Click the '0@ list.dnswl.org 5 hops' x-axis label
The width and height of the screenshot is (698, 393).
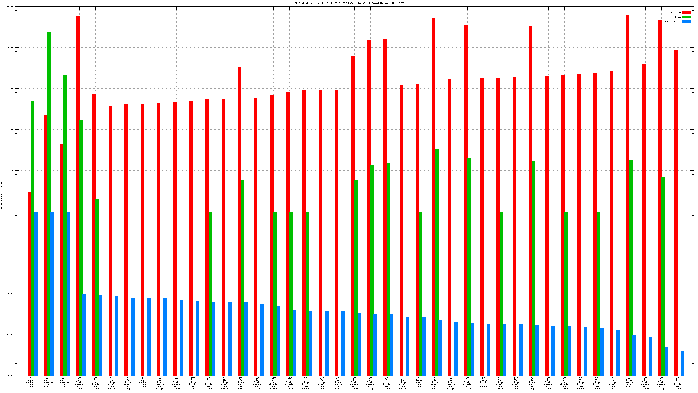click(x=419, y=382)
